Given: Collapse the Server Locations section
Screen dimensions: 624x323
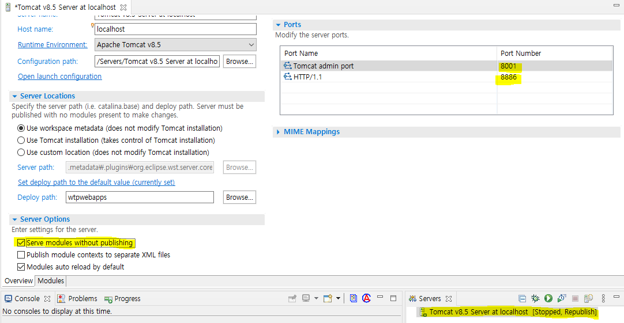Looking at the screenshot, I should click(15, 96).
